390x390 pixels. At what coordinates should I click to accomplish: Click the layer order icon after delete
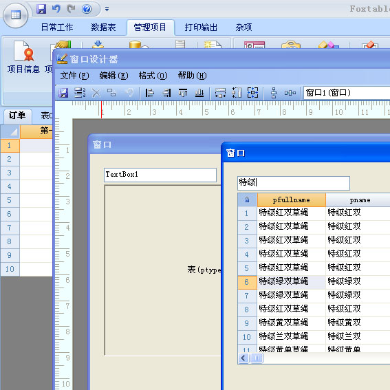pos(111,93)
